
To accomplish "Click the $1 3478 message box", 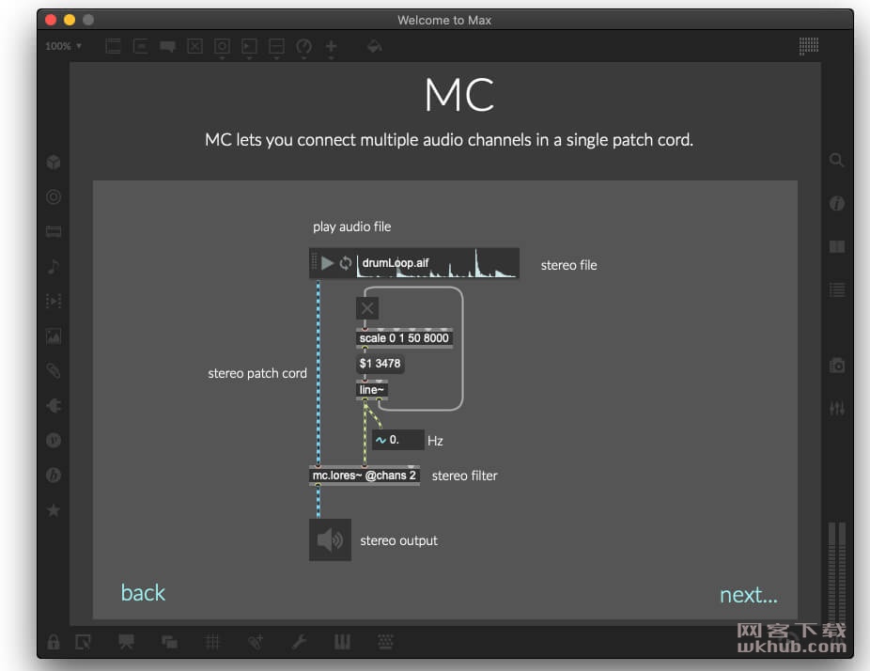I will click(x=380, y=364).
